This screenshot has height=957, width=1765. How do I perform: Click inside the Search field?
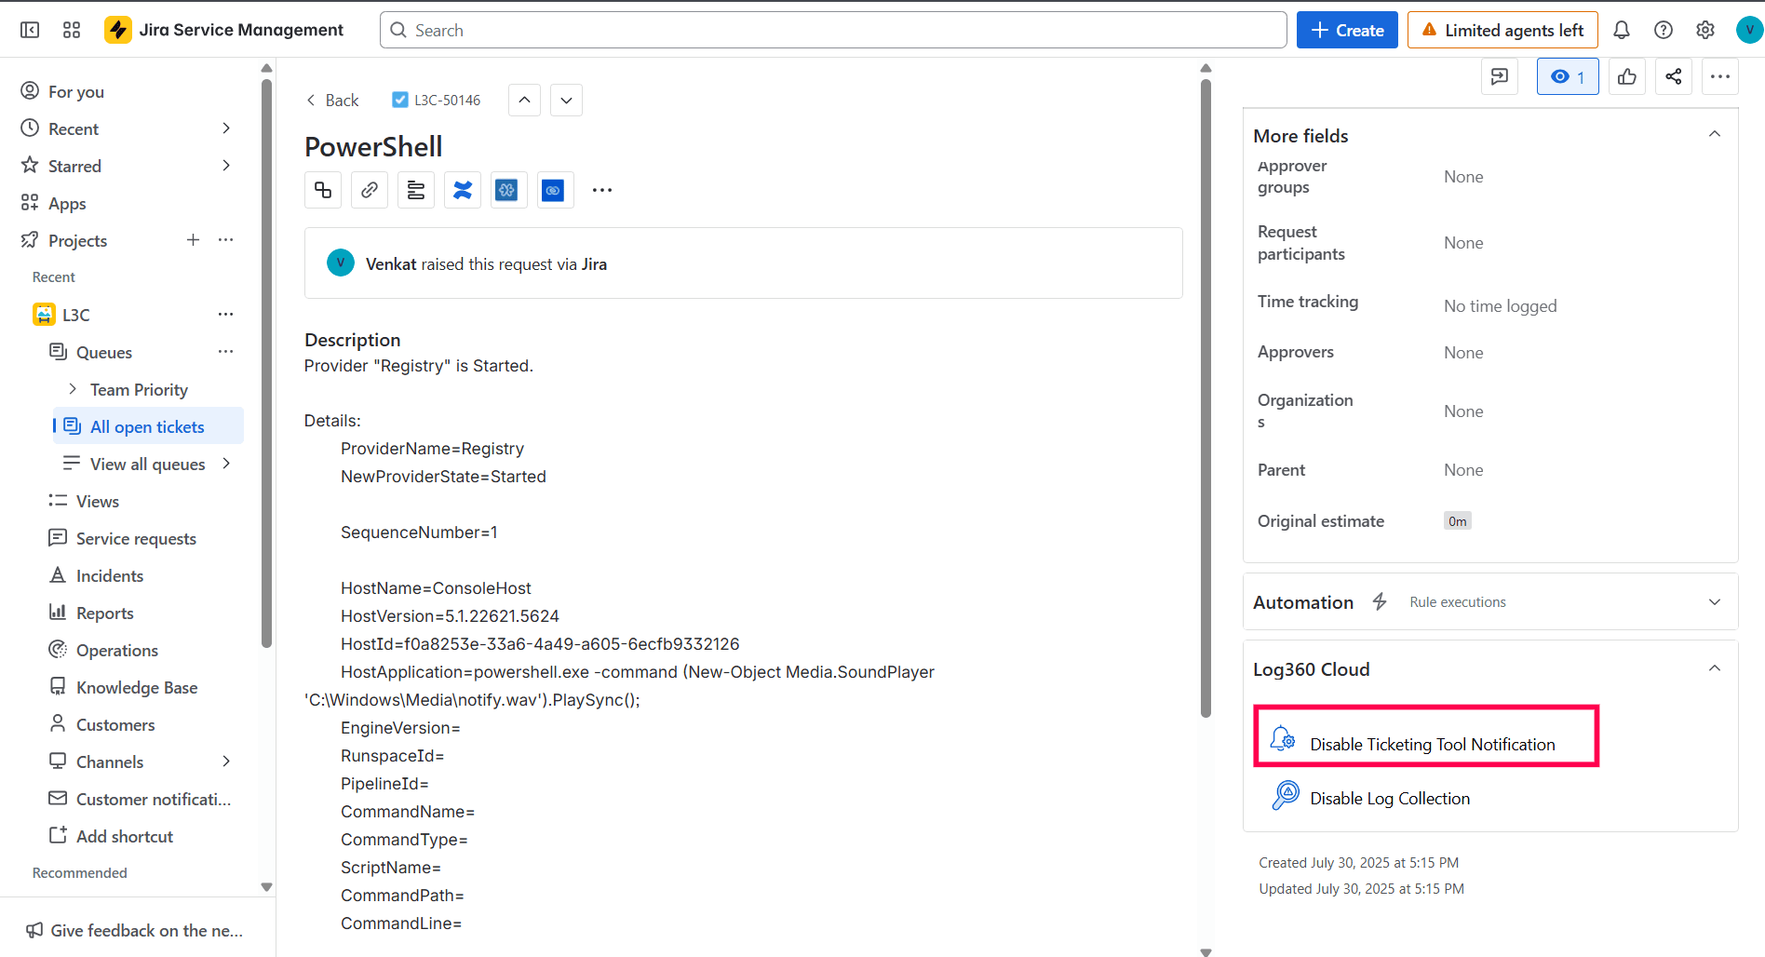pos(832,29)
